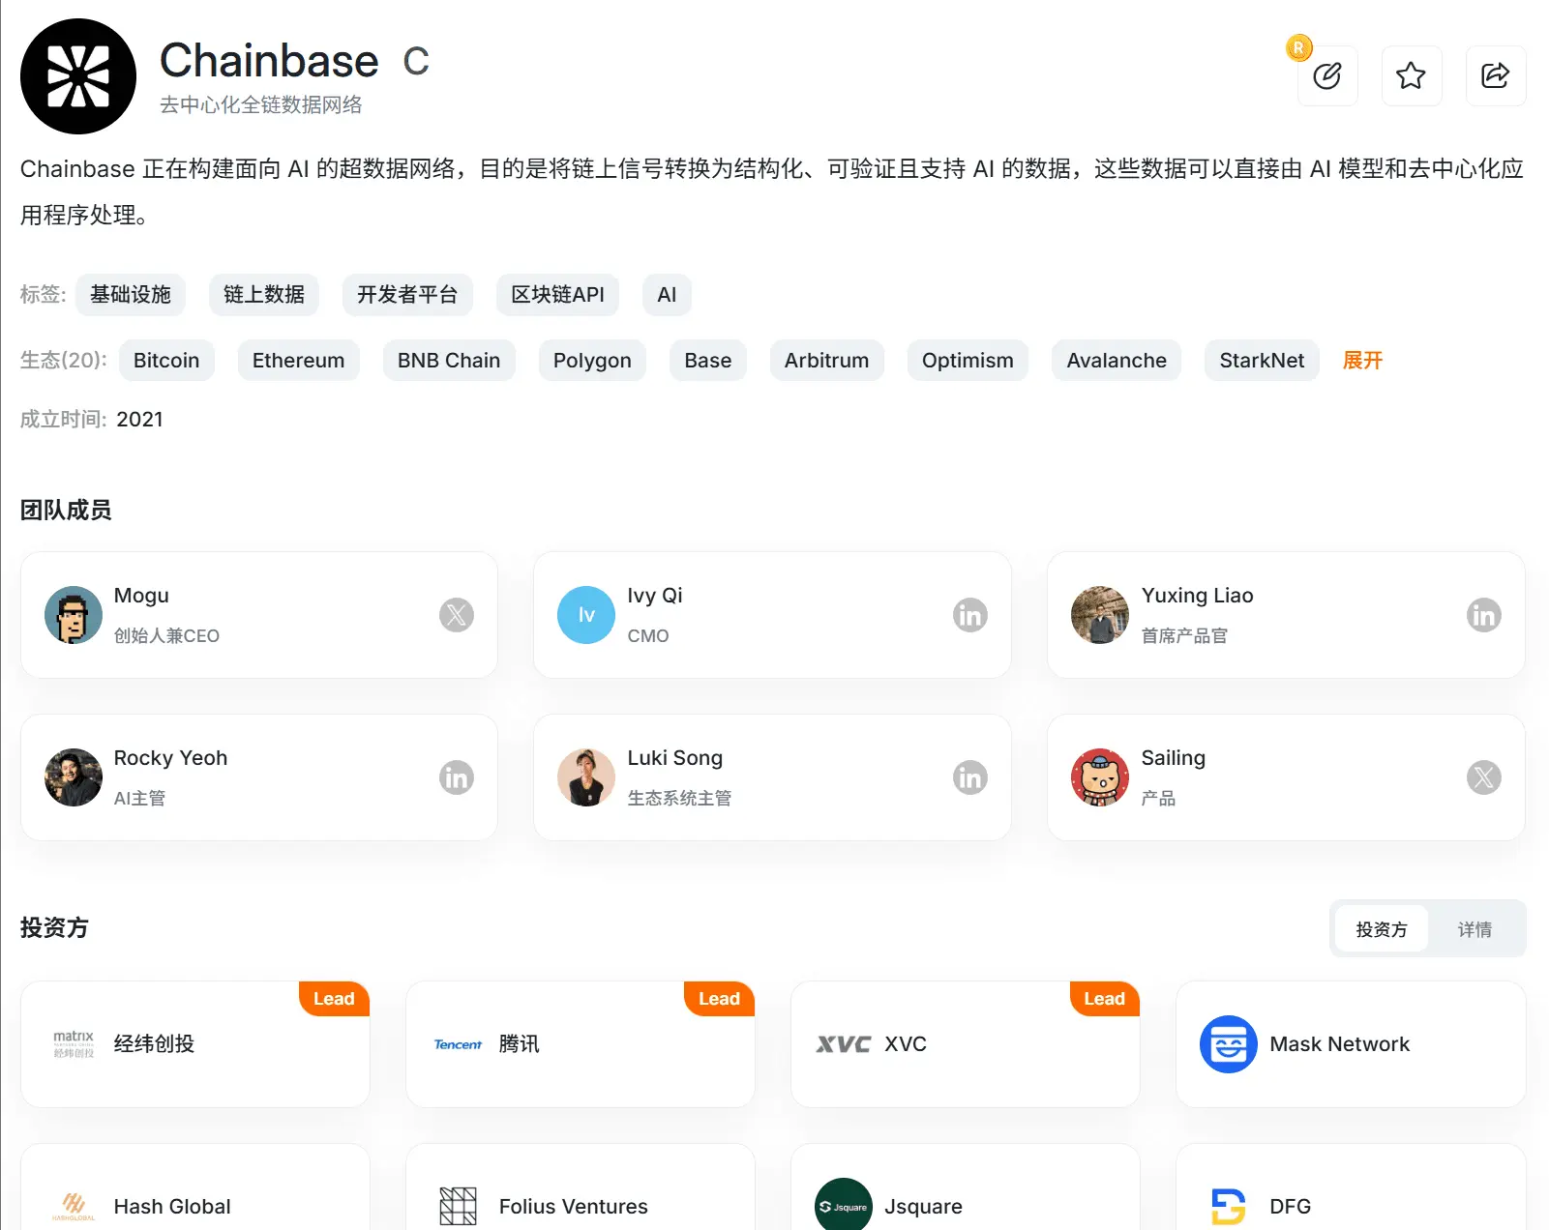
Task: Click Ivy Qi's blue avatar
Action: coord(586,615)
